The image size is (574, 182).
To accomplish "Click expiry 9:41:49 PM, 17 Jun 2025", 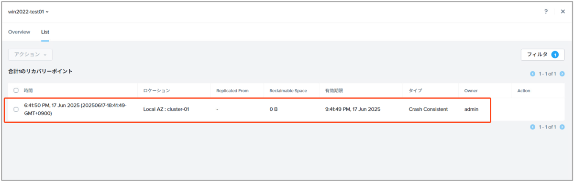I will 353,109.
